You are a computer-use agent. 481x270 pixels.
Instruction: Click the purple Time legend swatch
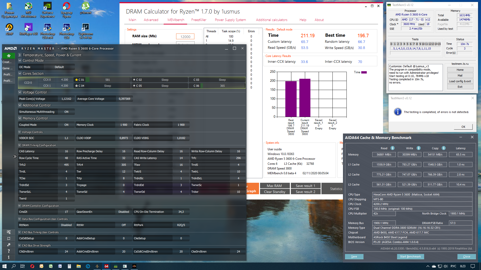tap(364, 72)
